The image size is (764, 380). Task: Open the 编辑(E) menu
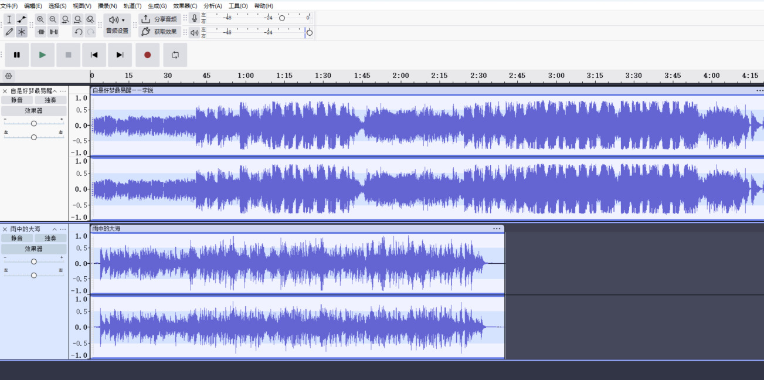[33, 6]
